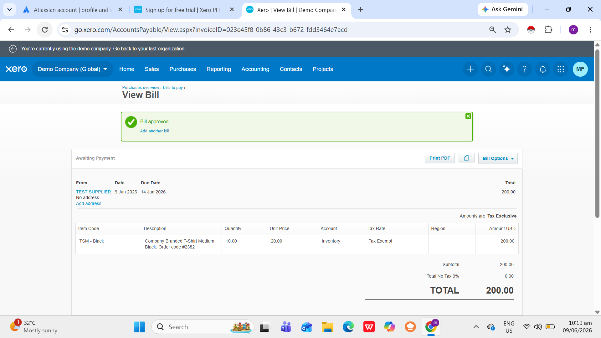Image resolution: width=601 pixels, height=338 pixels.
Task: Open File Explorer from taskbar
Action: point(327,327)
